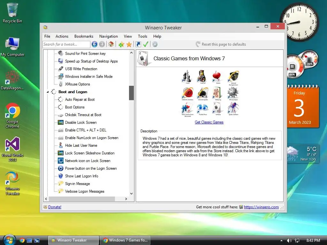Screen dimensions: 327x245
Task: Click the Internet Spades icon
Action: coord(202,94)
